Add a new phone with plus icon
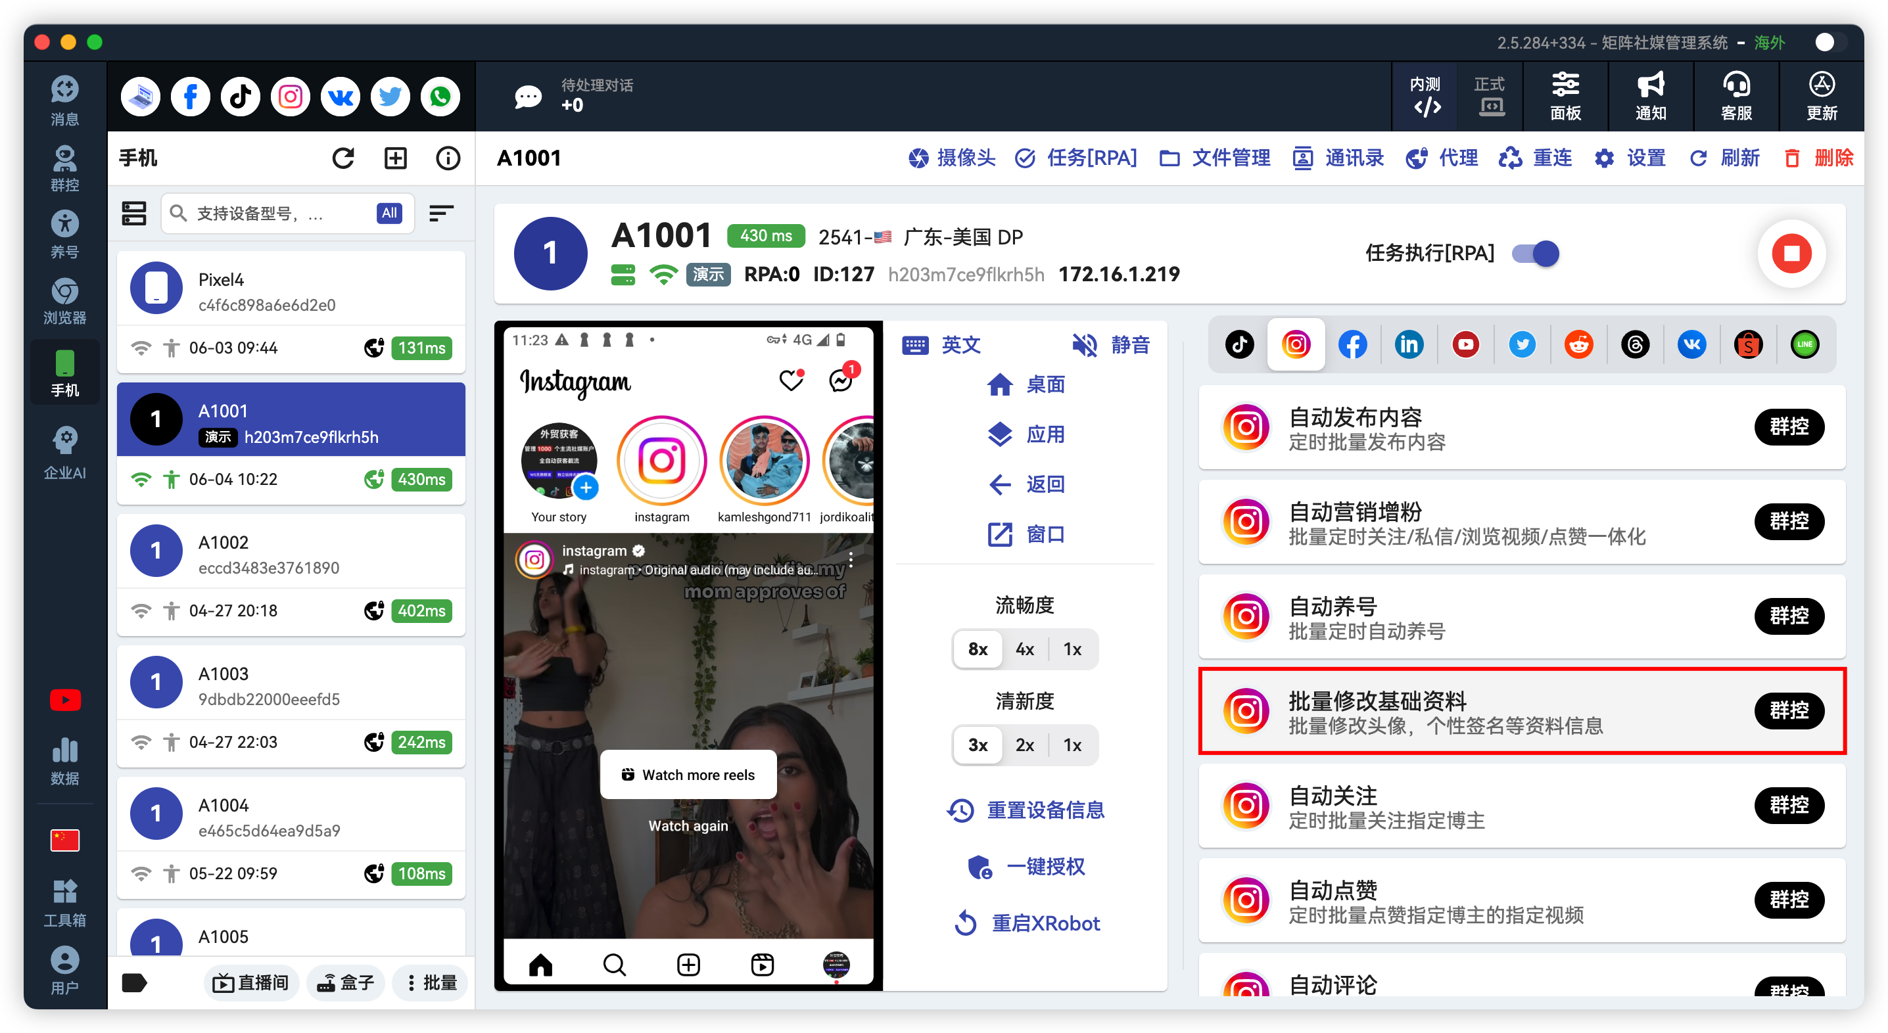The image size is (1888, 1033). (396, 158)
